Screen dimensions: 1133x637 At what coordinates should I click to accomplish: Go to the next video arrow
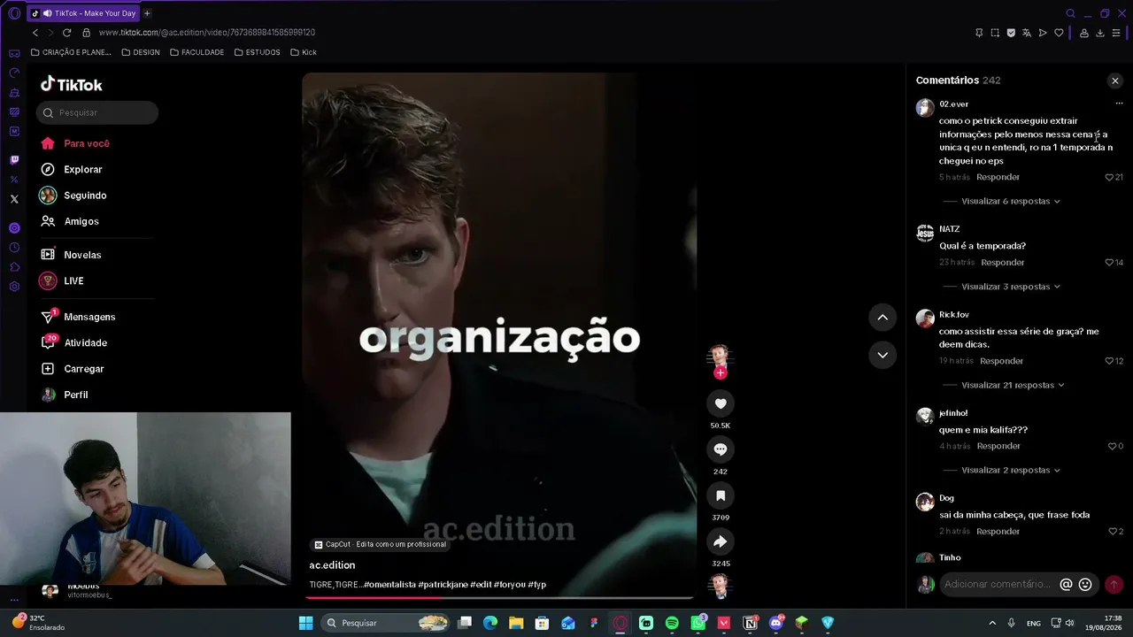883,355
